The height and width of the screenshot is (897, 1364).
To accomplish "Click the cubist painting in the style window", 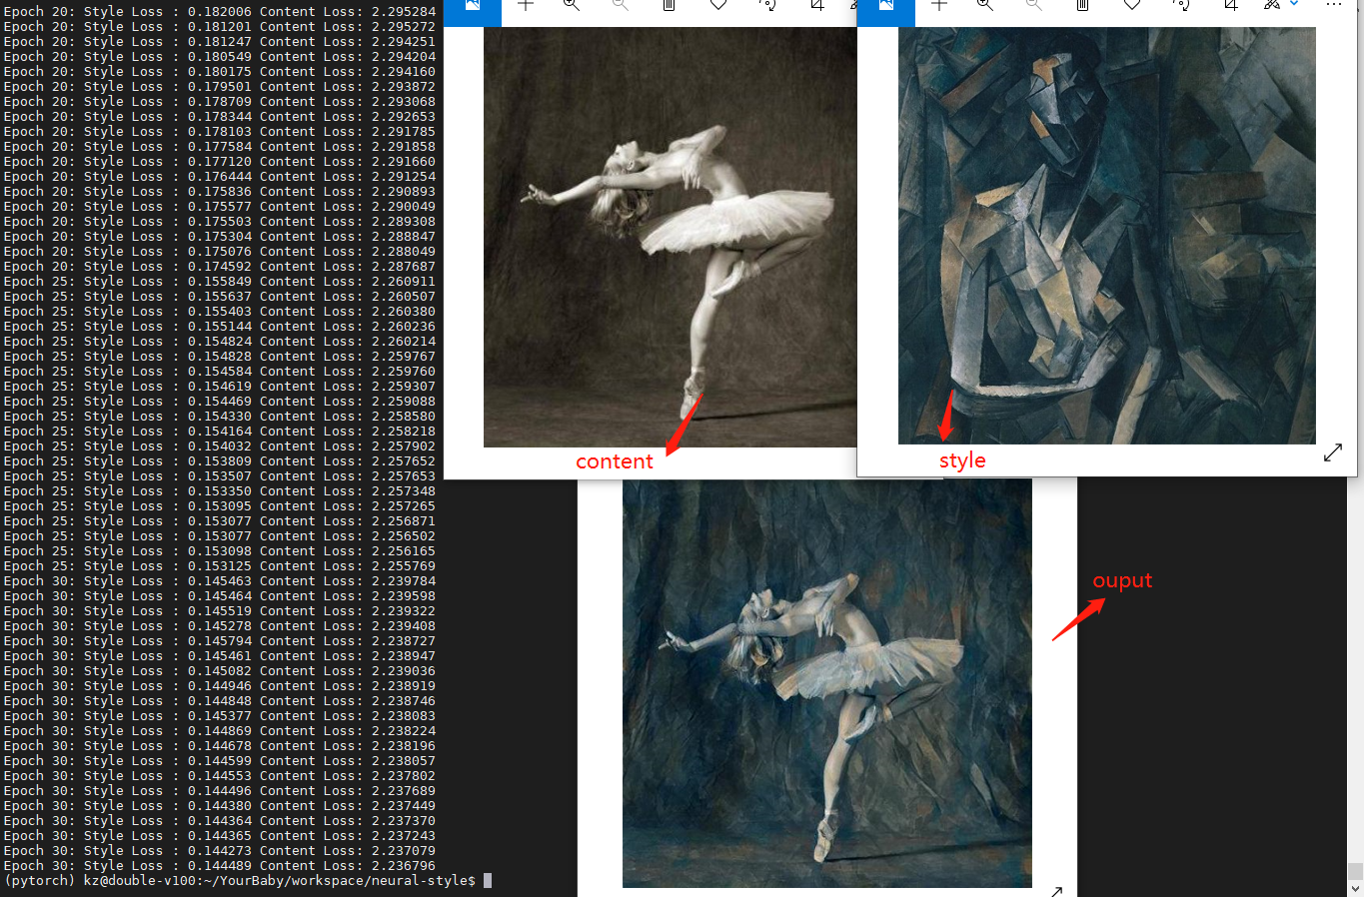I will [1107, 236].
